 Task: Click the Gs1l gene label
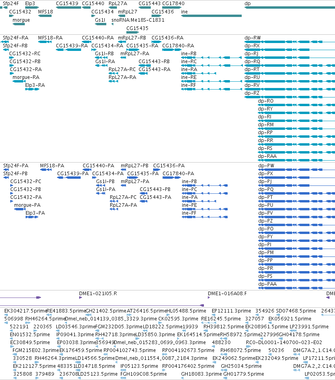[100, 20]
